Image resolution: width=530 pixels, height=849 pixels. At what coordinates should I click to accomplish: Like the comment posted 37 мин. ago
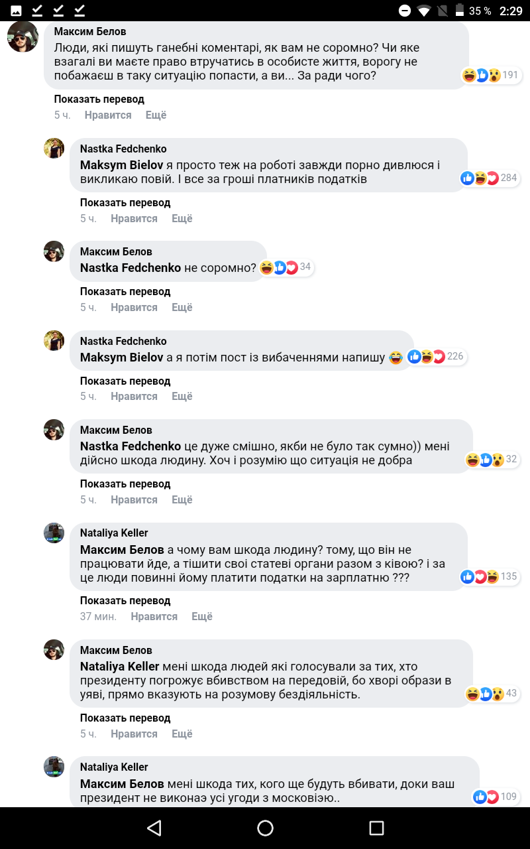(x=154, y=616)
